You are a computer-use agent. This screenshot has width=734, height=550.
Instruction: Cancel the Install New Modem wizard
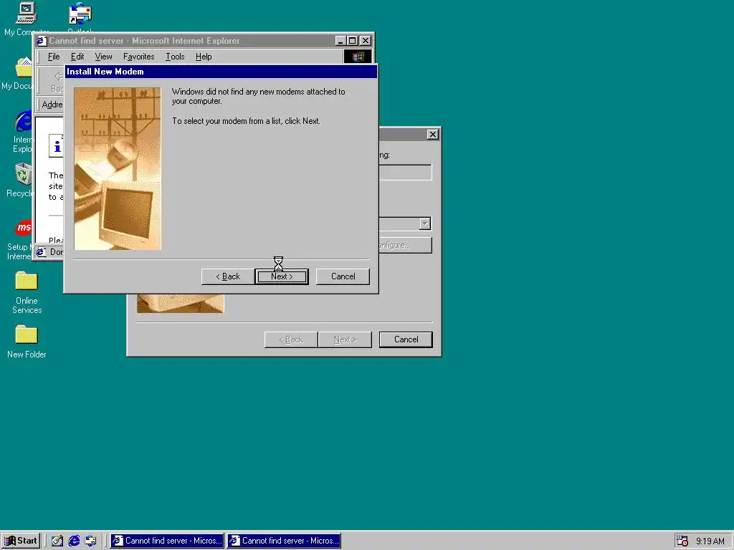tap(343, 276)
